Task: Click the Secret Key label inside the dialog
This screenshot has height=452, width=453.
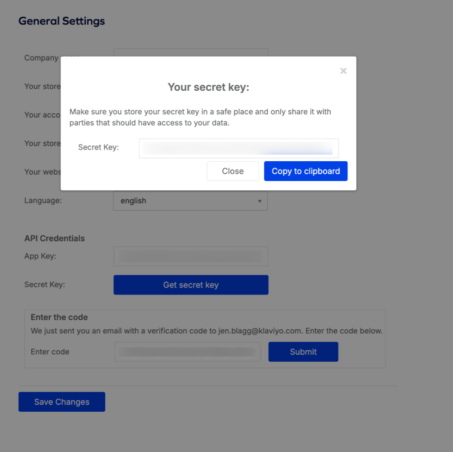Action: tap(98, 147)
